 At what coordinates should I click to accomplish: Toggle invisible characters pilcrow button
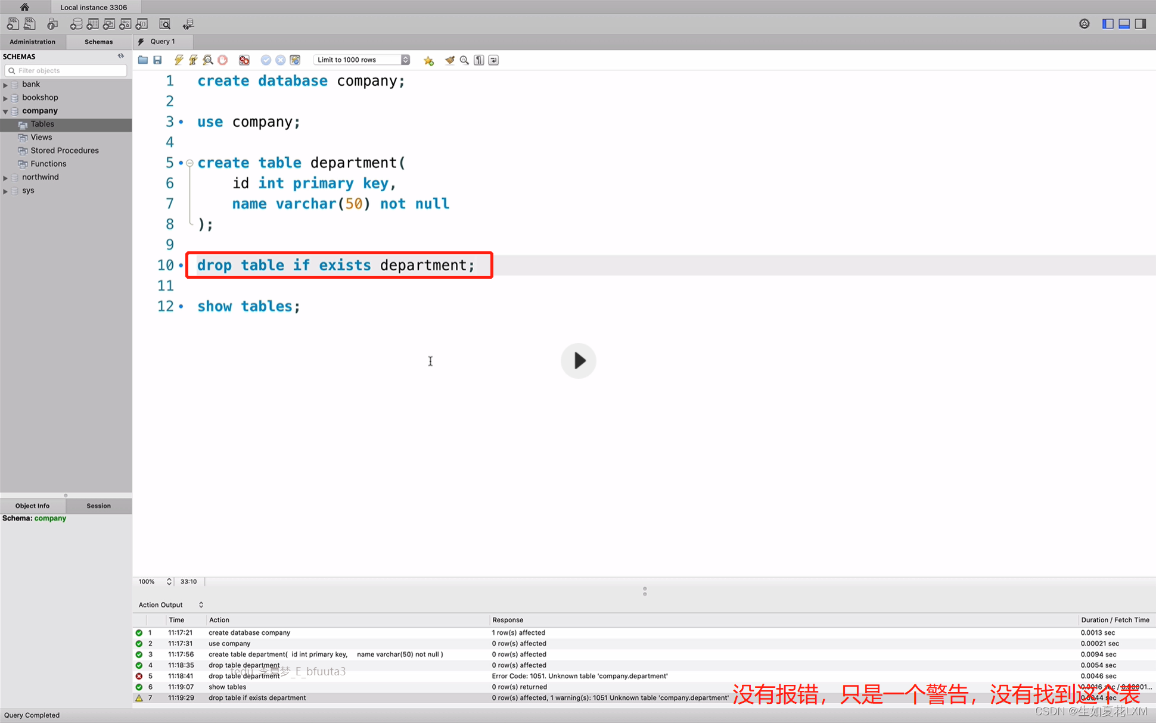(x=479, y=60)
